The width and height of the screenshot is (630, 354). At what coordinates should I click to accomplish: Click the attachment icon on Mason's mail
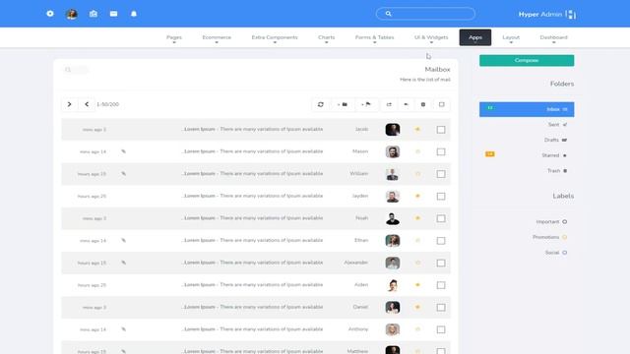click(123, 151)
